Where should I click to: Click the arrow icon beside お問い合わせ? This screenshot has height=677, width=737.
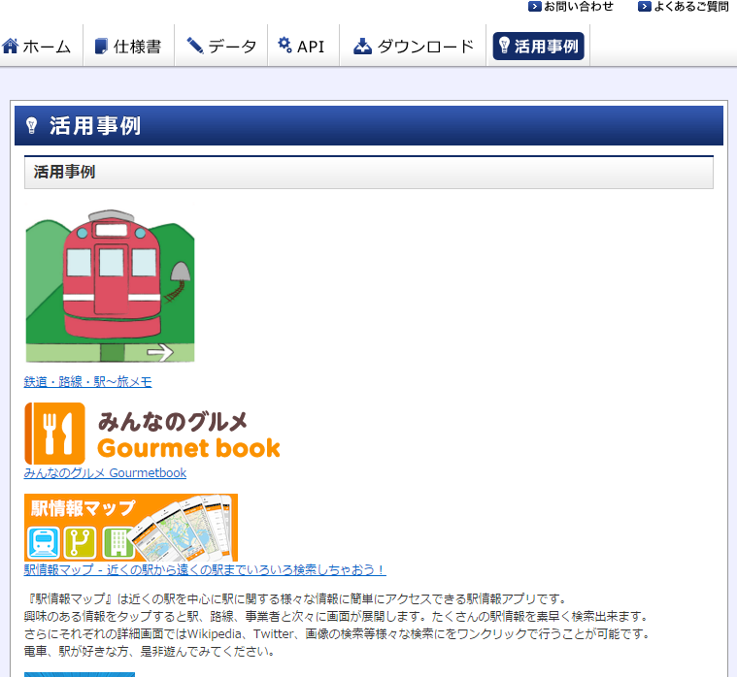(x=534, y=7)
